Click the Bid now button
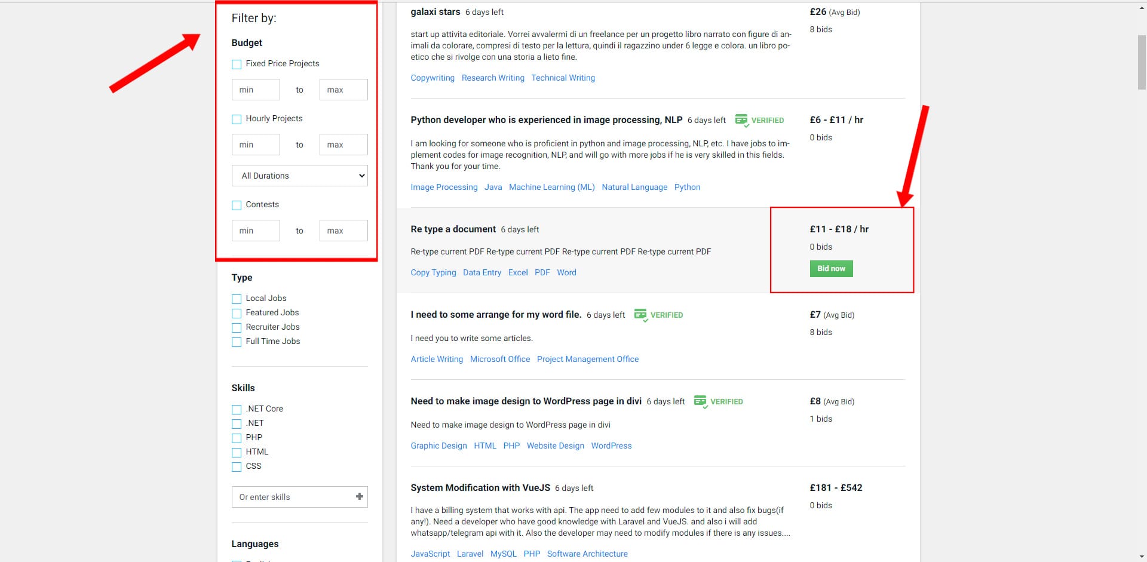This screenshot has width=1147, height=562. 831,269
